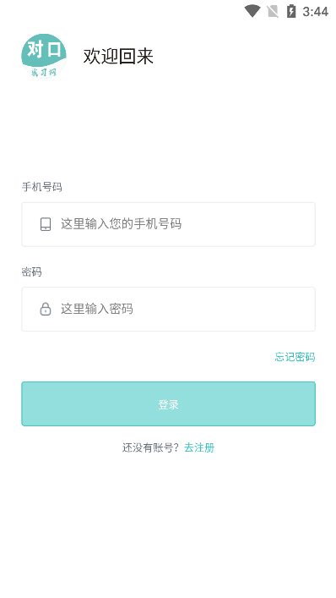Viewport: 336px width, 598px height.
Task: Tap the Wi-Fi status icon
Action: pyautogui.click(x=252, y=11)
